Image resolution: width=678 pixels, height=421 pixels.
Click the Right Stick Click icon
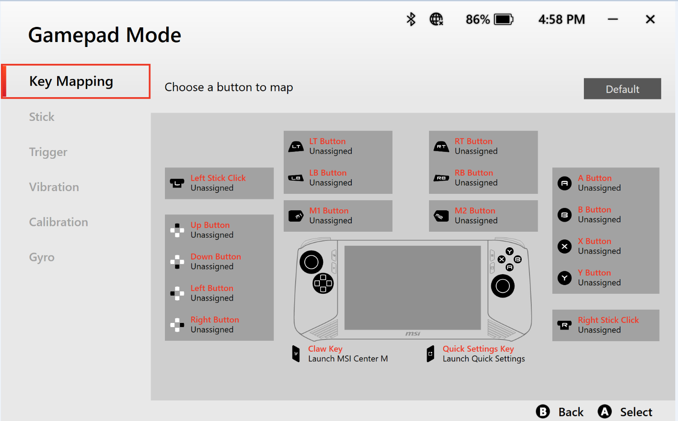pos(565,325)
